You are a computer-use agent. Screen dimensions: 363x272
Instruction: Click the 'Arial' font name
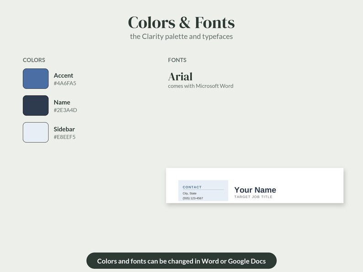180,77
